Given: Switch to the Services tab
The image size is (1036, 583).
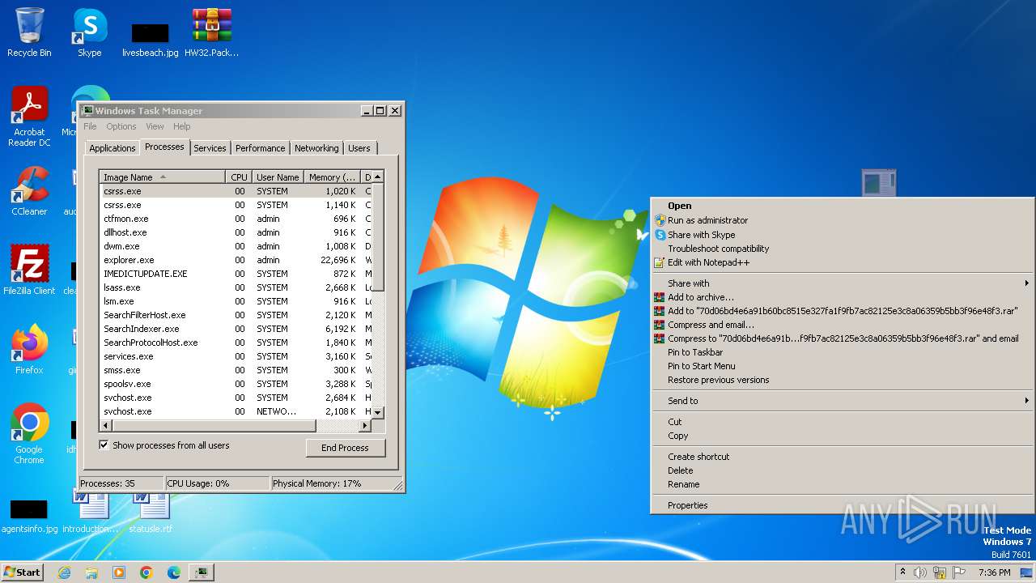Looking at the screenshot, I should [210, 148].
